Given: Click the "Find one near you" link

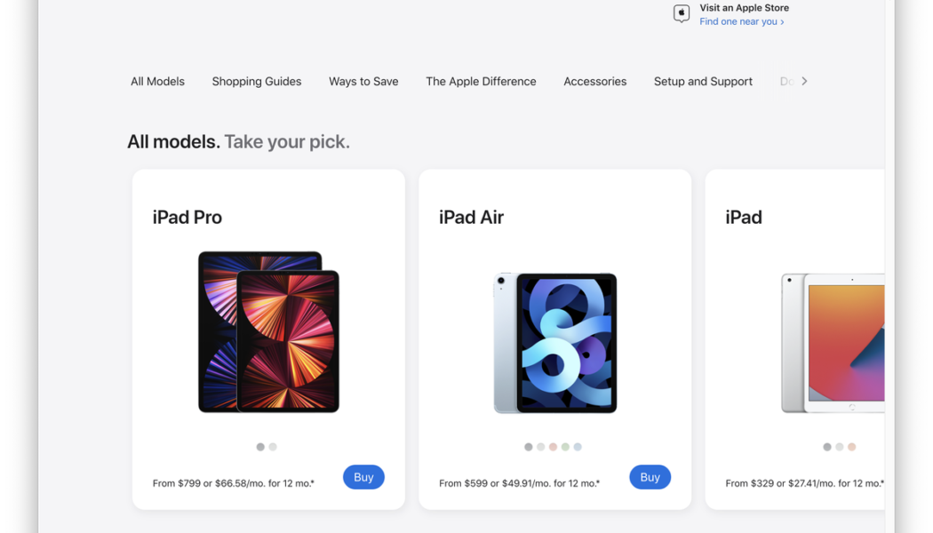Looking at the screenshot, I should pos(738,21).
